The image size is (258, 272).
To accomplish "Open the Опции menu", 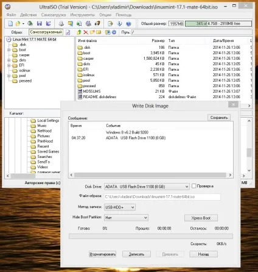I will pyautogui.click(x=105, y=15).
